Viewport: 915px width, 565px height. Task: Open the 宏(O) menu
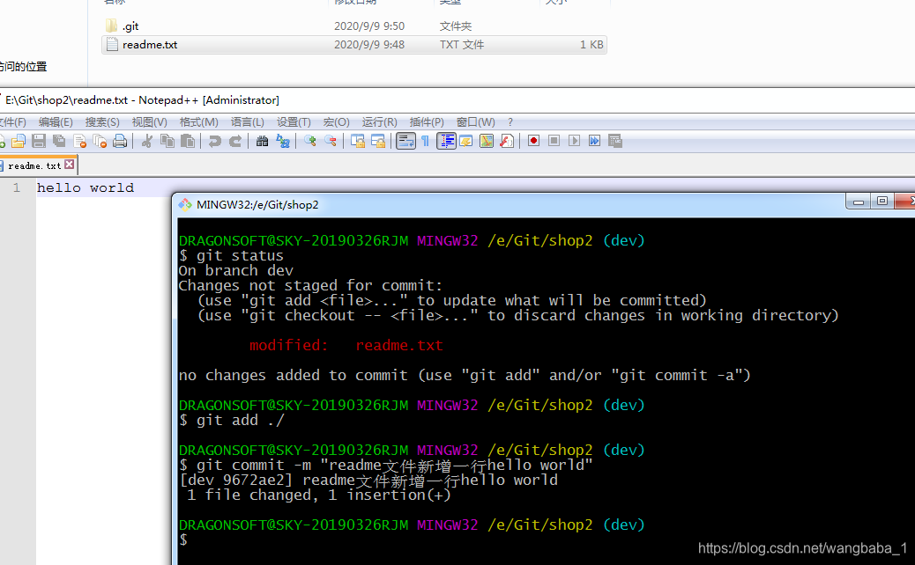(x=336, y=122)
